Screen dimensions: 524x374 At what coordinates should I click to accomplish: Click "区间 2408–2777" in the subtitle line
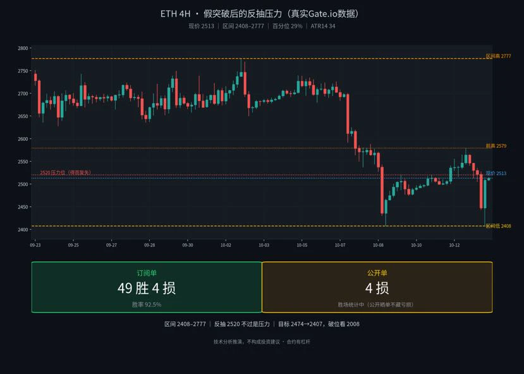243,26
